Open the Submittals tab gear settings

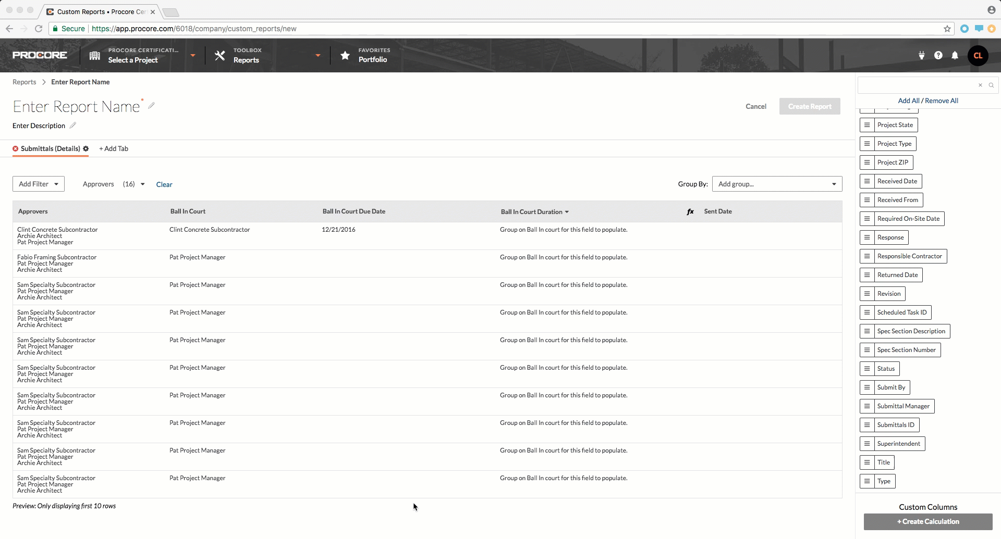pos(86,149)
